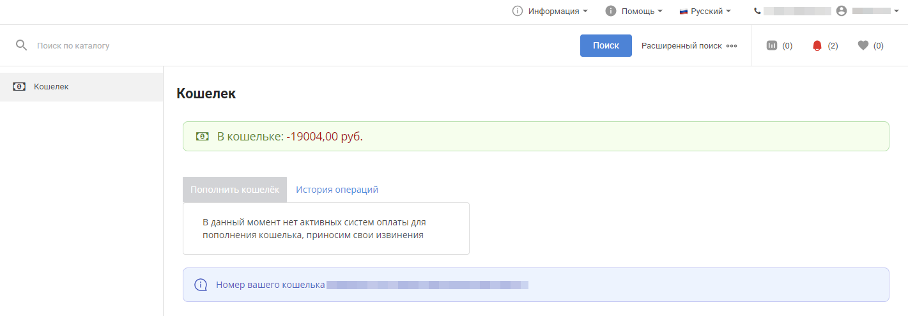
Task: Expand the user account dropdown arrow
Action: point(896,11)
